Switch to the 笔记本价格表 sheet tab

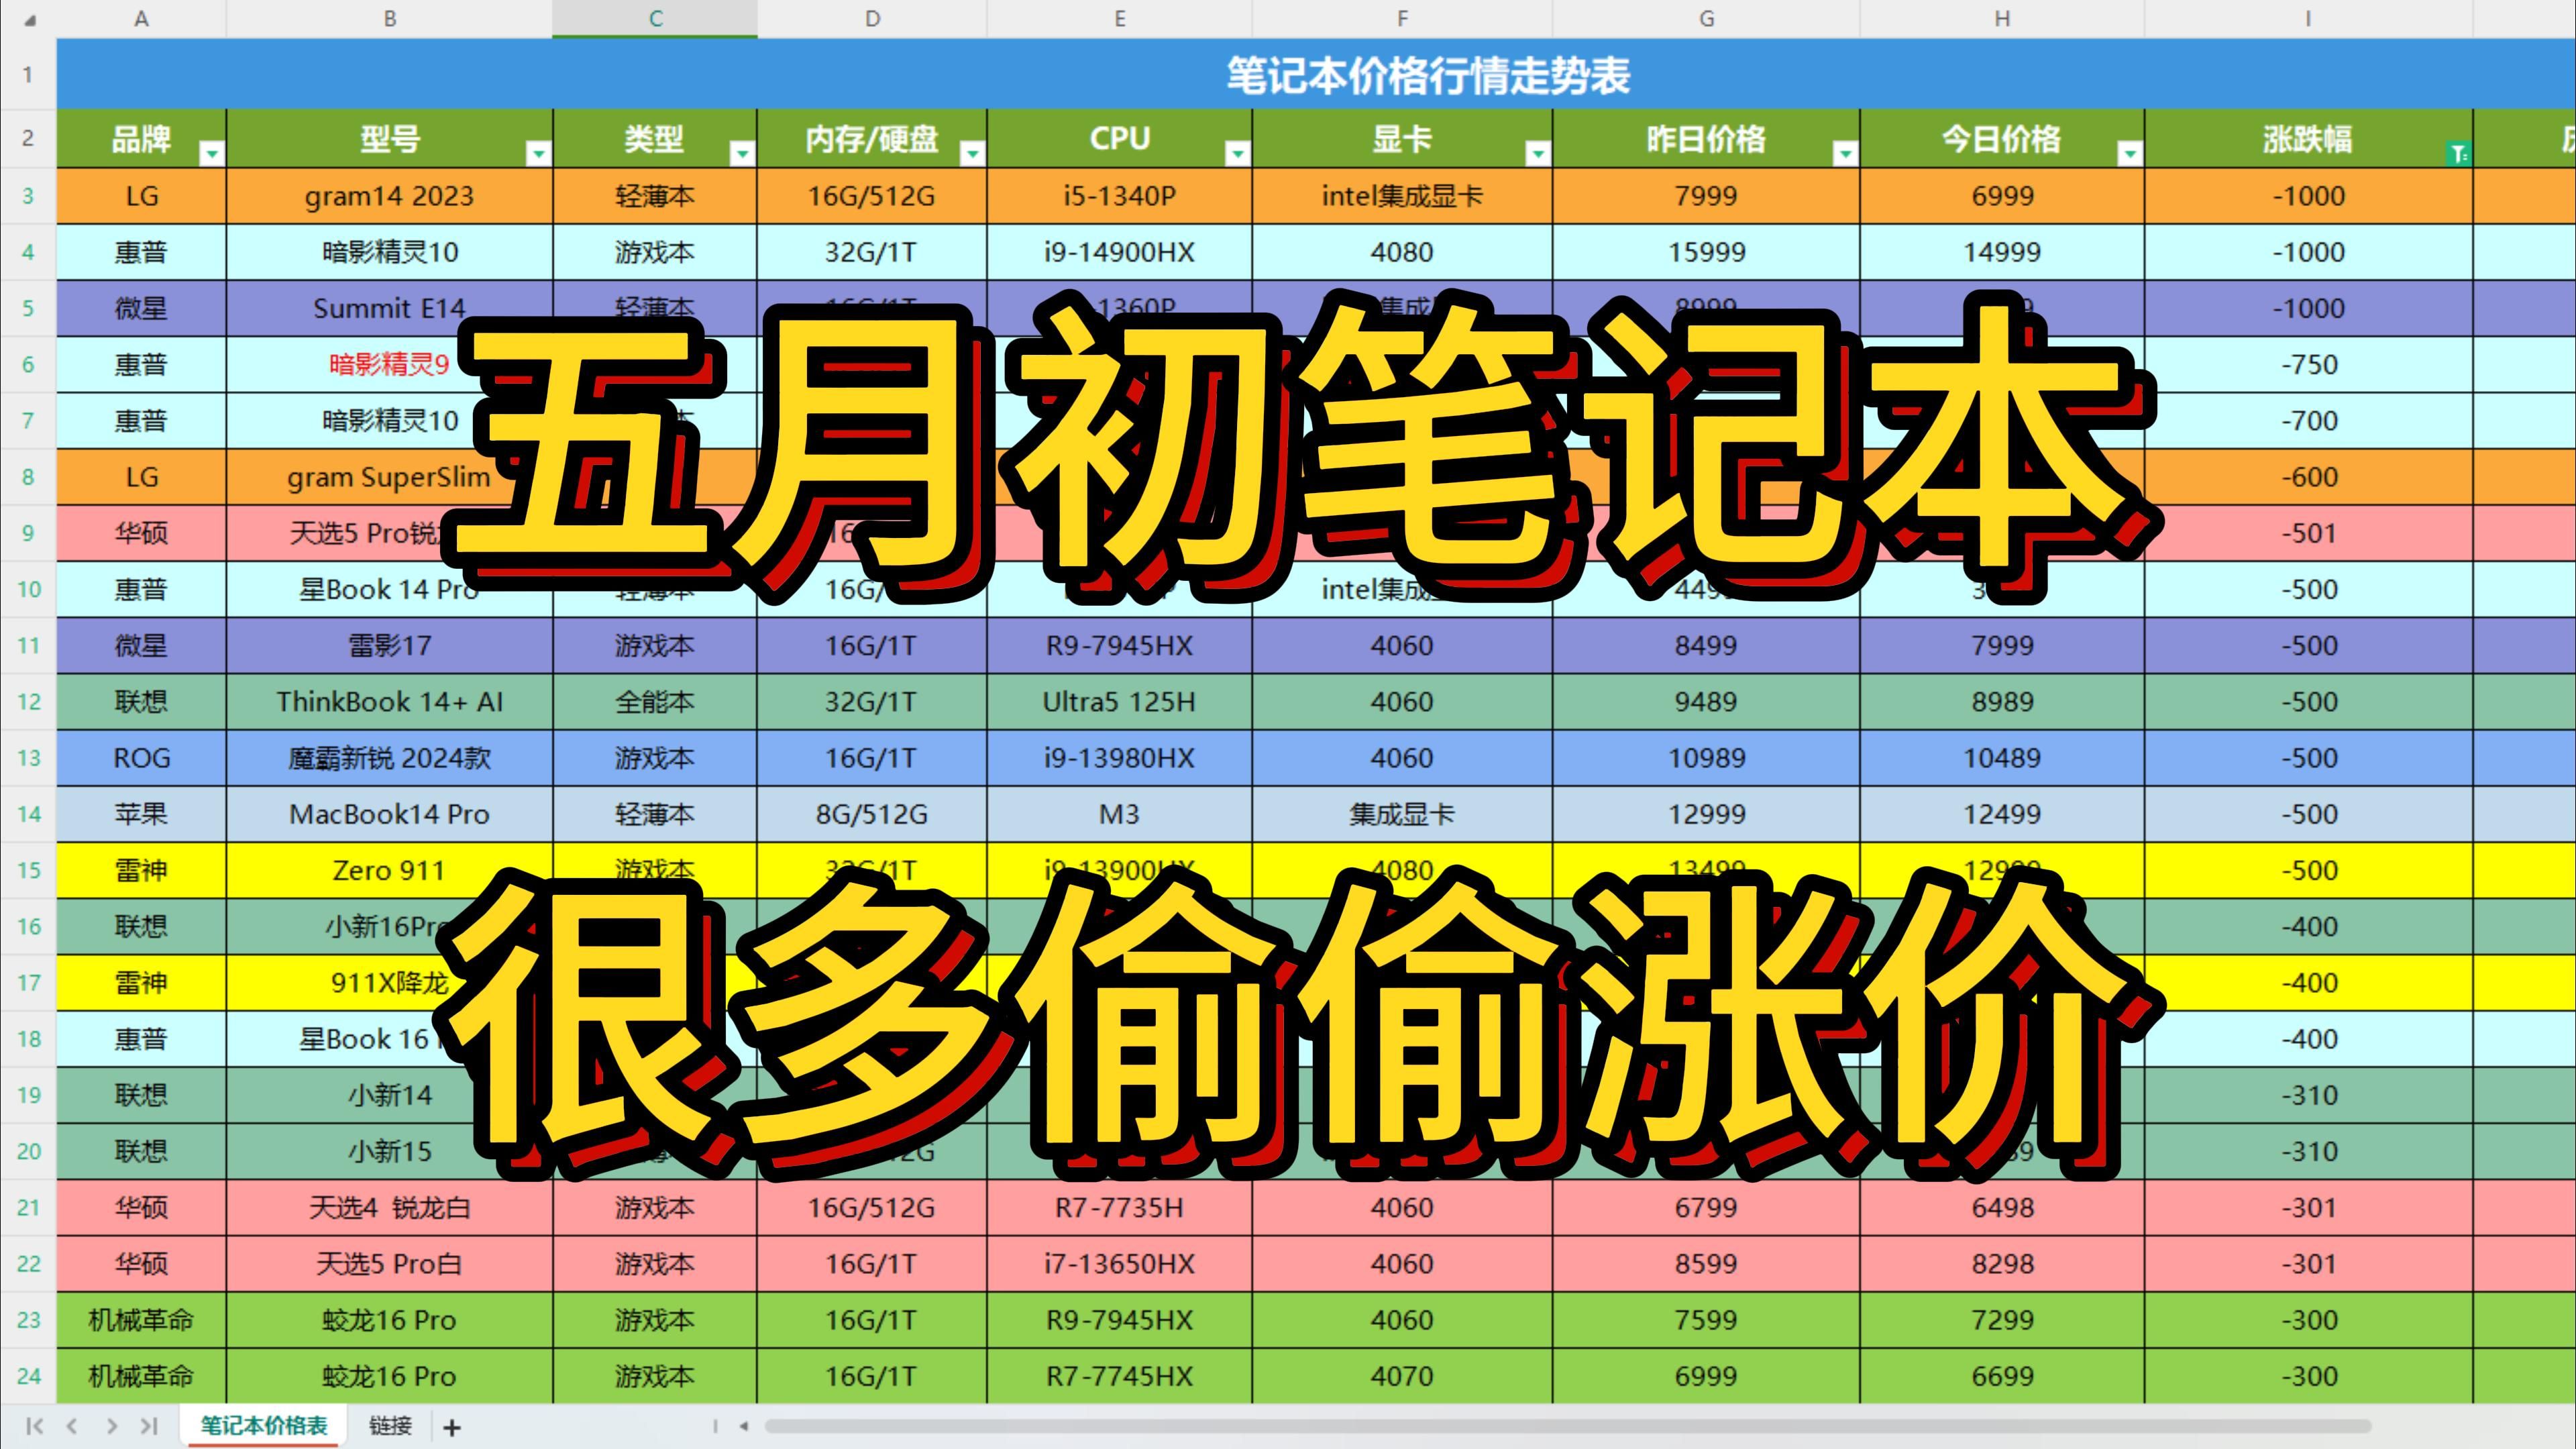[x=264, y=1426]
